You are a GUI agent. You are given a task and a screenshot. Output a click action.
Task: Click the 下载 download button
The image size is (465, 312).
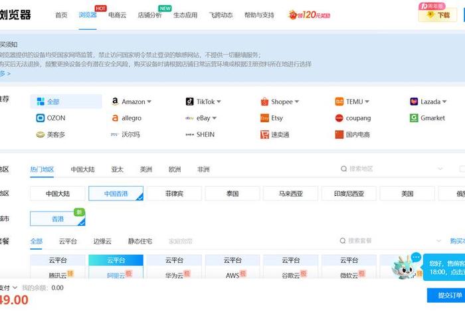(x=438, y=15)
